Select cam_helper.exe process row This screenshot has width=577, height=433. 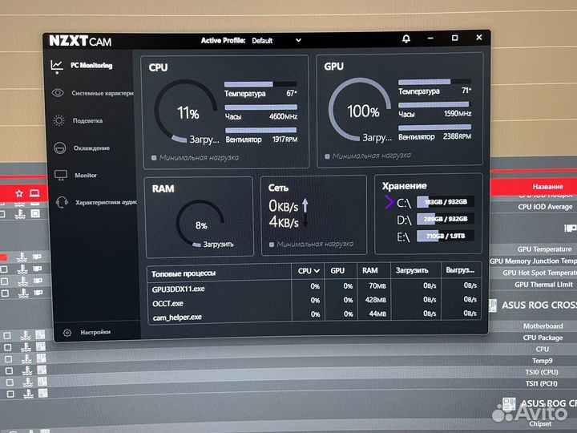tap(314, 316)
